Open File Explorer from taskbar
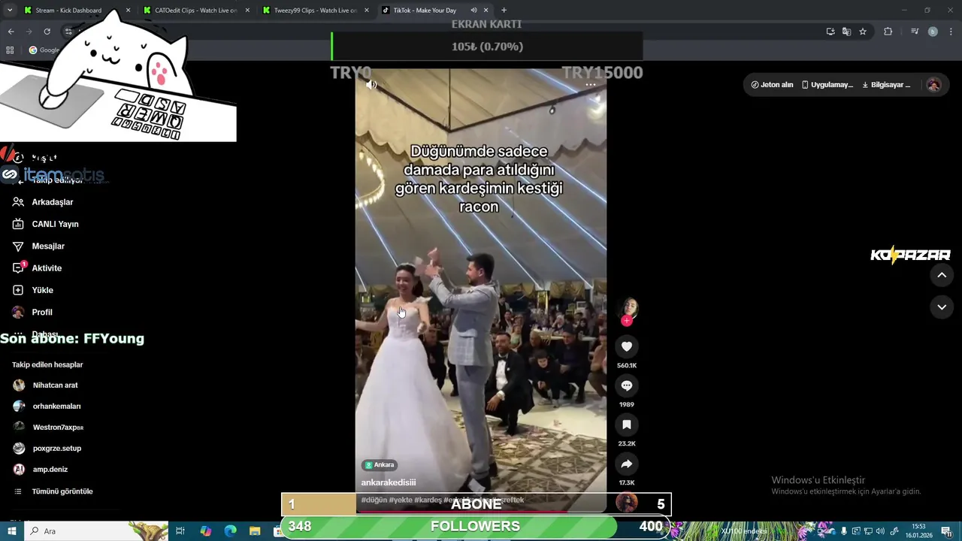Viewport: 962px width, 541px height. coord(255,531)
